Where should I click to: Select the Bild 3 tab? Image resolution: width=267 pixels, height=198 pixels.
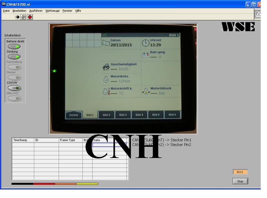(123, 115)
